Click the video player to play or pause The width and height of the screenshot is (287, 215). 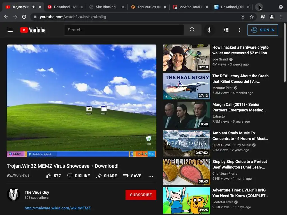click(x=82, y=101)
